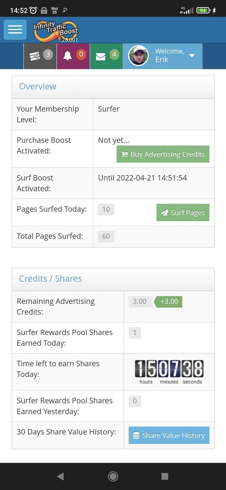
Task: Open the Share Value History button
Action: (169, 435)
